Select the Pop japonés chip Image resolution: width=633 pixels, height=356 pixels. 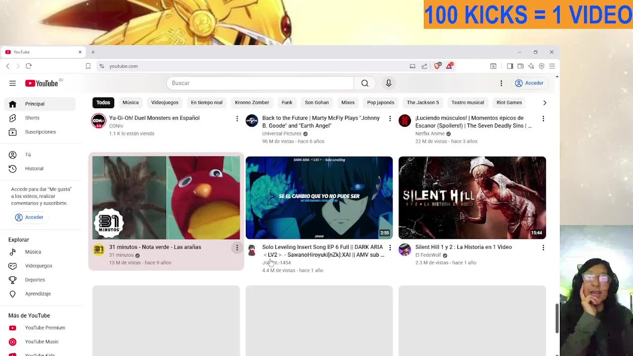click(x=381, y=102)
